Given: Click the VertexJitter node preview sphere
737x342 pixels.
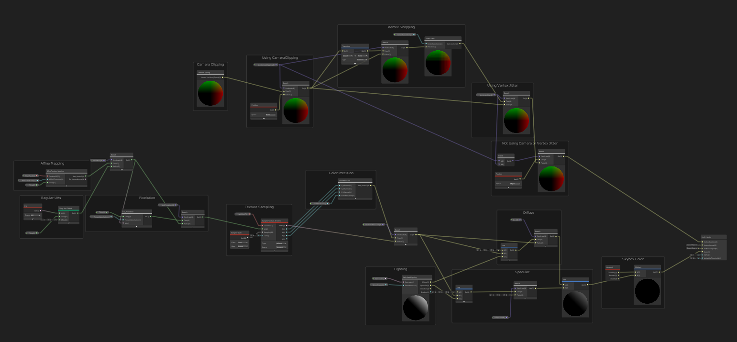Looking at the screenshot, I should tap(438, 63).
